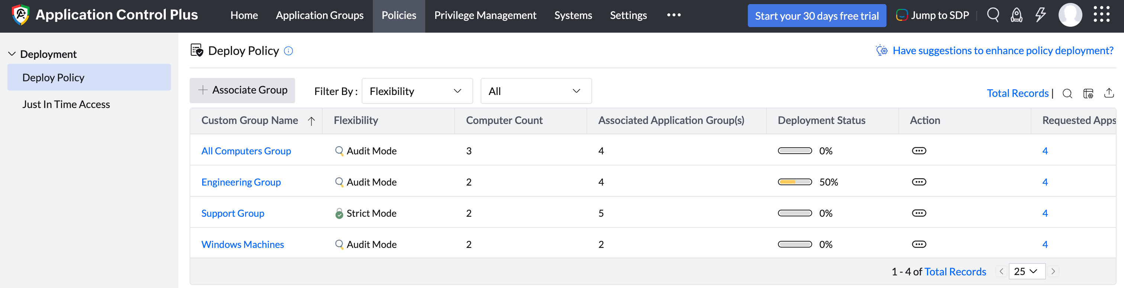Click the Application Control Plus shield logo

pyautogui.click(x=20, y=15)
